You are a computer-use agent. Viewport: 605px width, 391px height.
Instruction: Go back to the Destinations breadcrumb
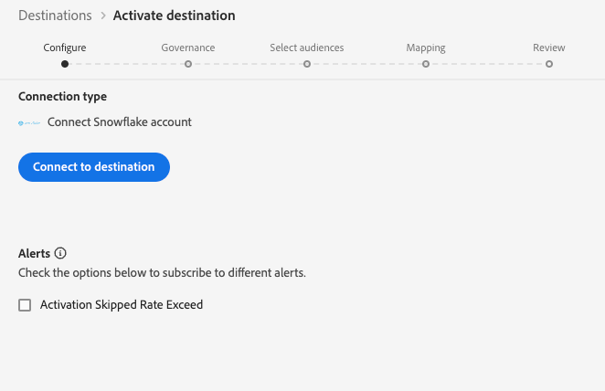point(55,16)
